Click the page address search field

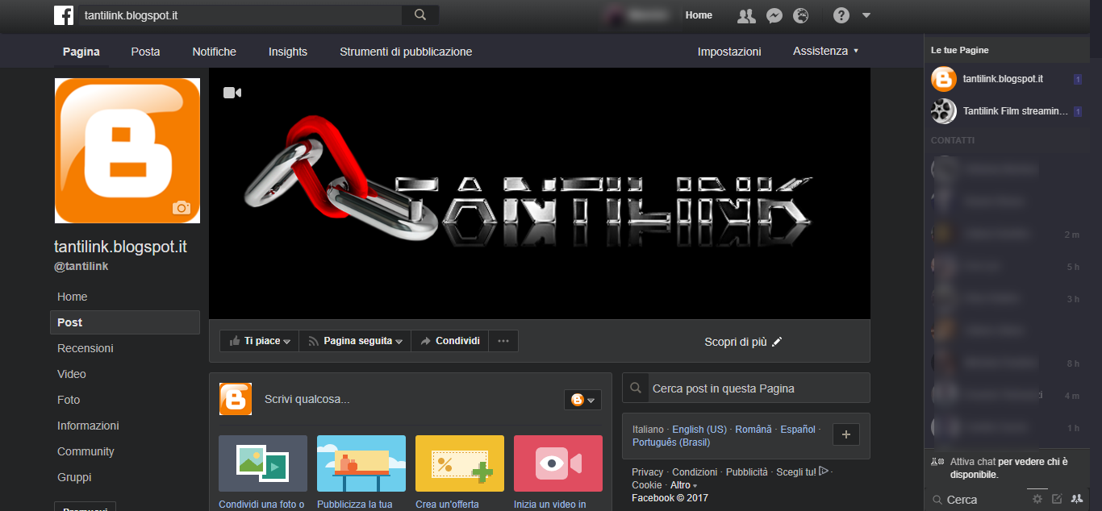(x=240, y=15)
